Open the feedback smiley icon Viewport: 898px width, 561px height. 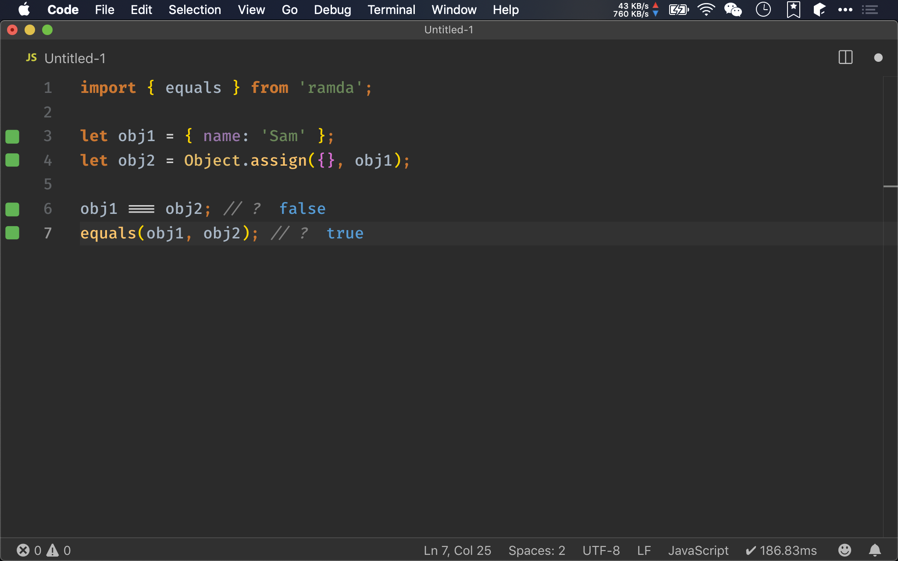pyautogui.click(x=845, y=550)
